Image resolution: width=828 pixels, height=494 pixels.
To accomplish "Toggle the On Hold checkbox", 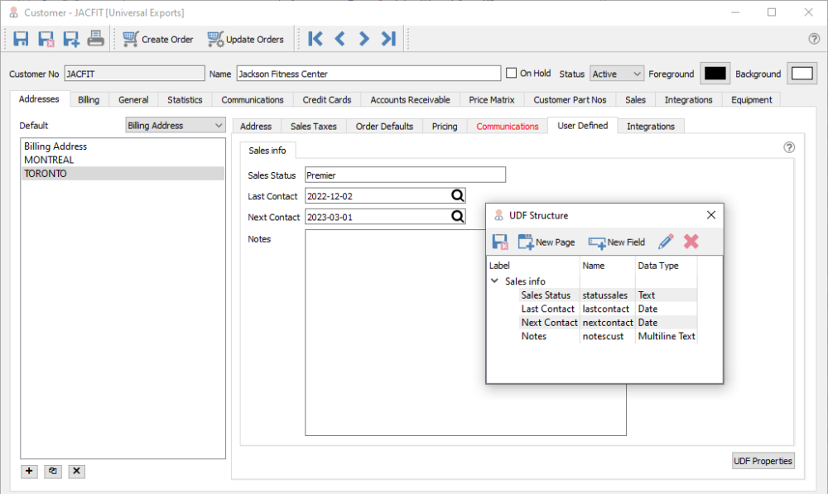I will pos(512,73).
